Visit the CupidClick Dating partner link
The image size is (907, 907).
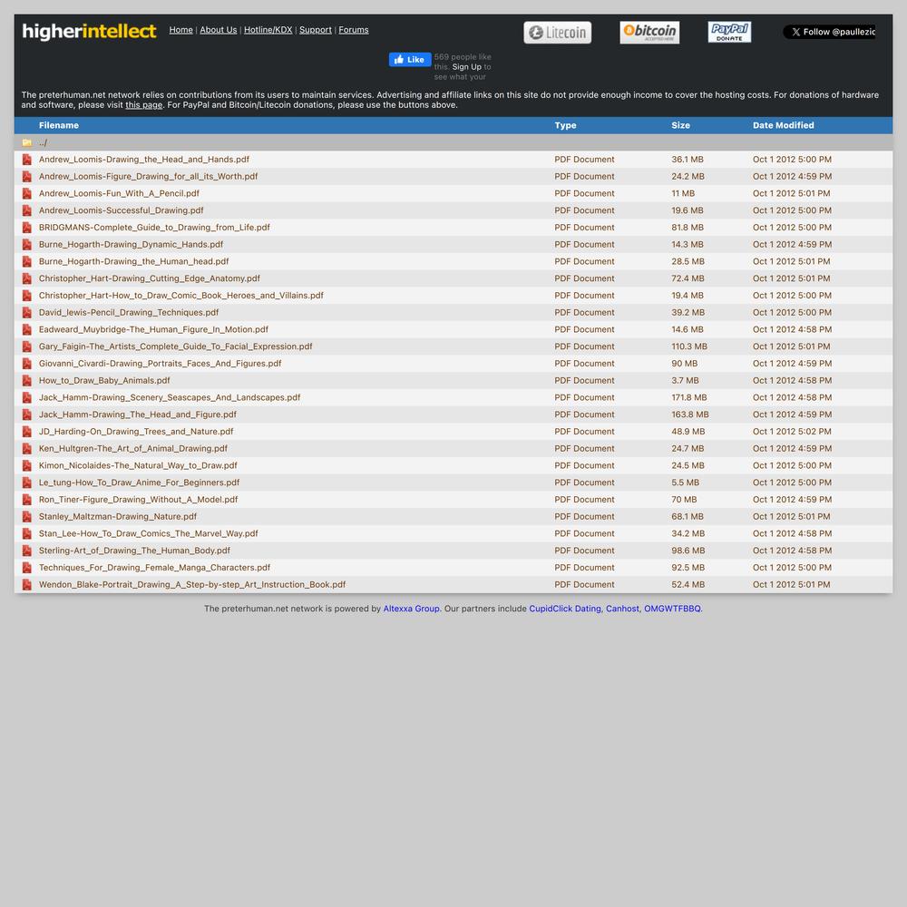pos(565,609)
